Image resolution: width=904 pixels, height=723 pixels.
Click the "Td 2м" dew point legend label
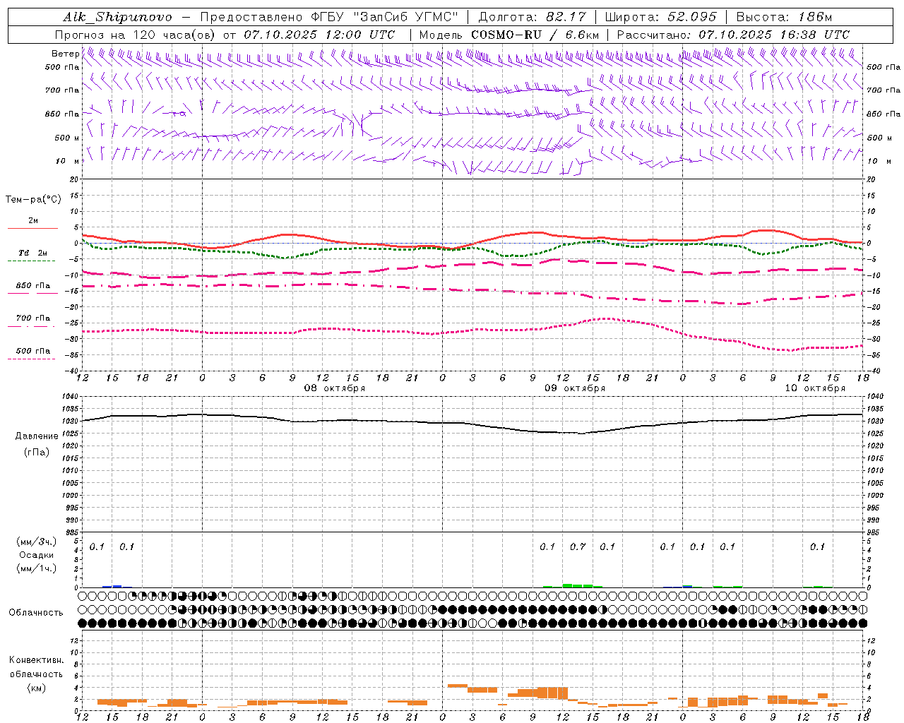(32, 253)
